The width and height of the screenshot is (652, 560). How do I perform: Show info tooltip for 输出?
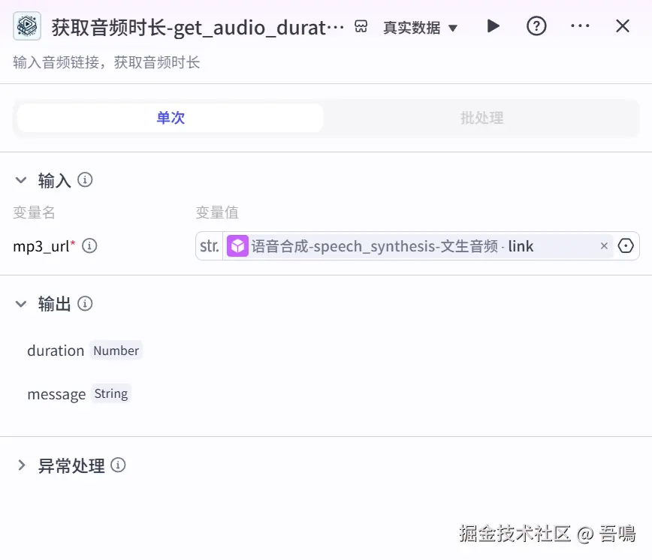pos(85,304)
